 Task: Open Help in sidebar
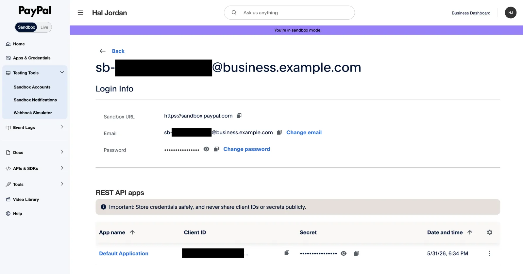18,213
